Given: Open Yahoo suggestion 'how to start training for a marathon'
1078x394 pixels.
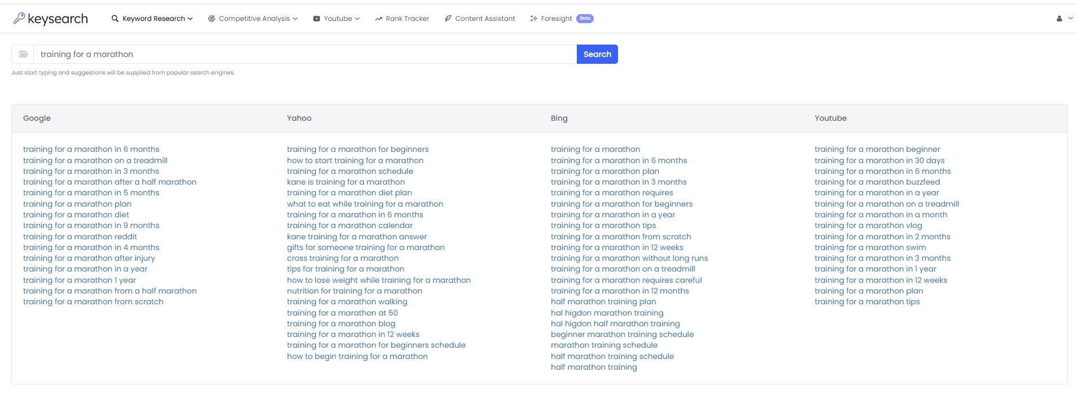Looking at the screenshot, I should pos(355,160).
